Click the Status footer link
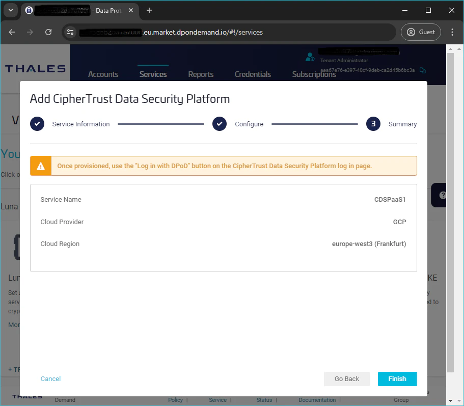The width and height of the screenshot is (464, 406). pos(264,400)
